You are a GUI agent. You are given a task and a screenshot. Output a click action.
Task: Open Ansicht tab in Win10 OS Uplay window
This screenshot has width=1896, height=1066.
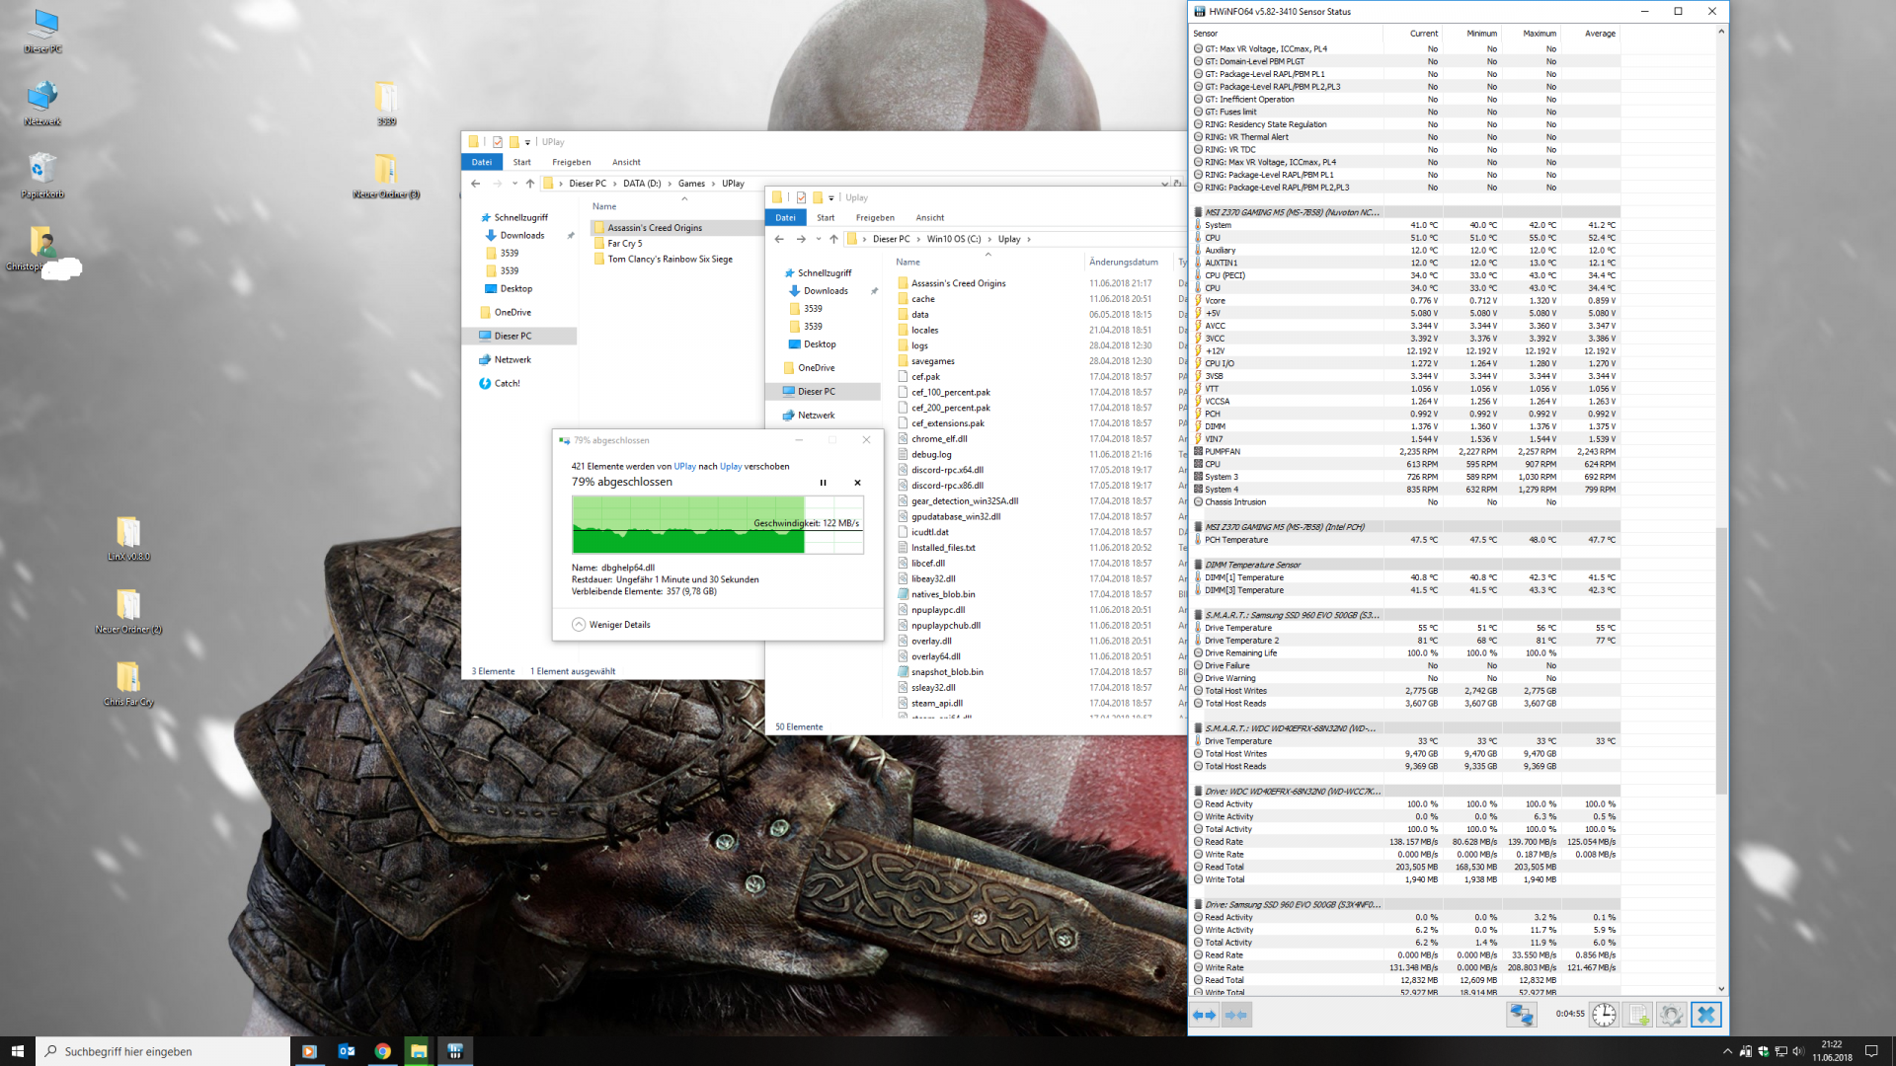pyautogui.click(x=929, y=217)
